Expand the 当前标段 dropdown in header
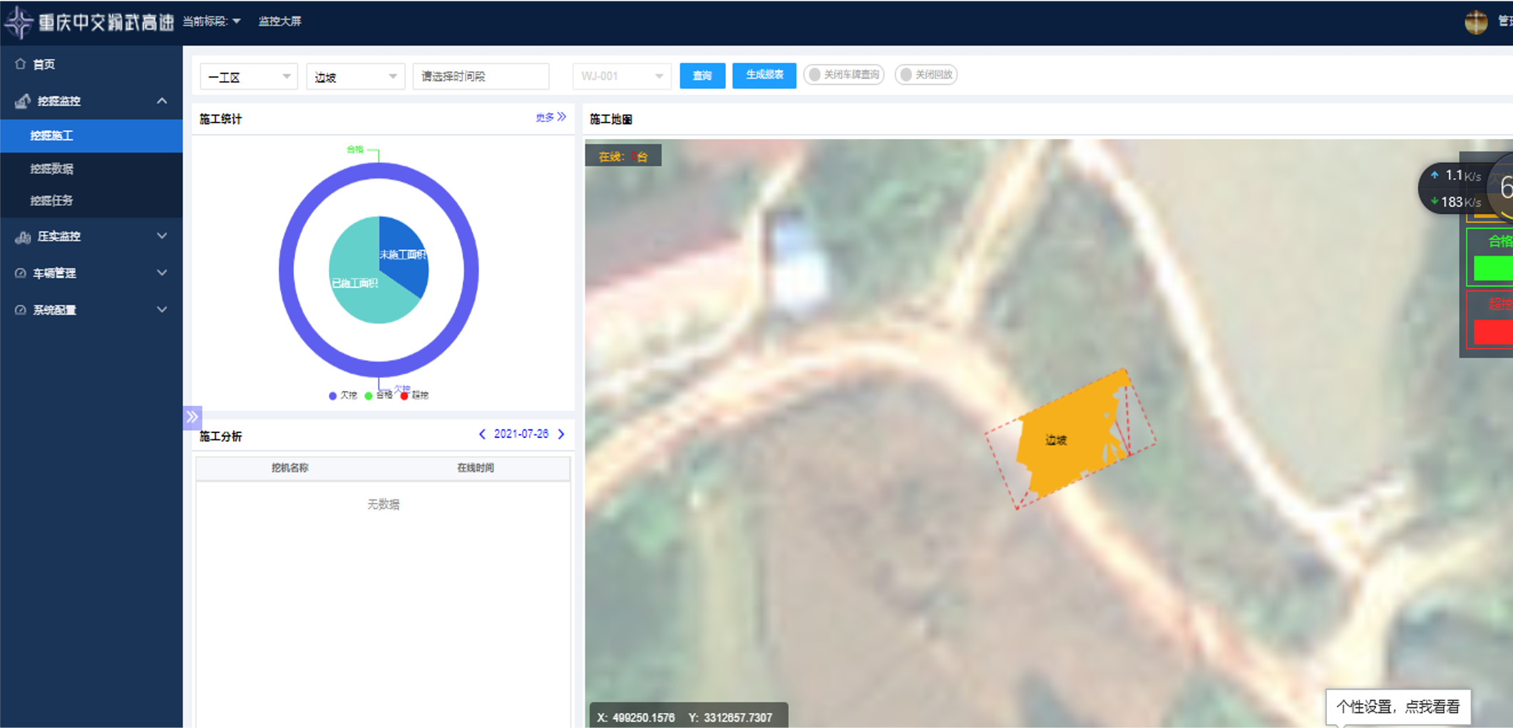1513x728 pixels. (x=212, y=21)
